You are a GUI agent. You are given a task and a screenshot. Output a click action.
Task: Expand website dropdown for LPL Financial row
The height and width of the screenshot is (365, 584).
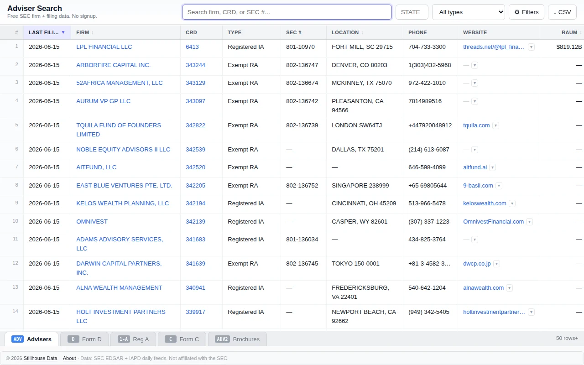(531, 47)
